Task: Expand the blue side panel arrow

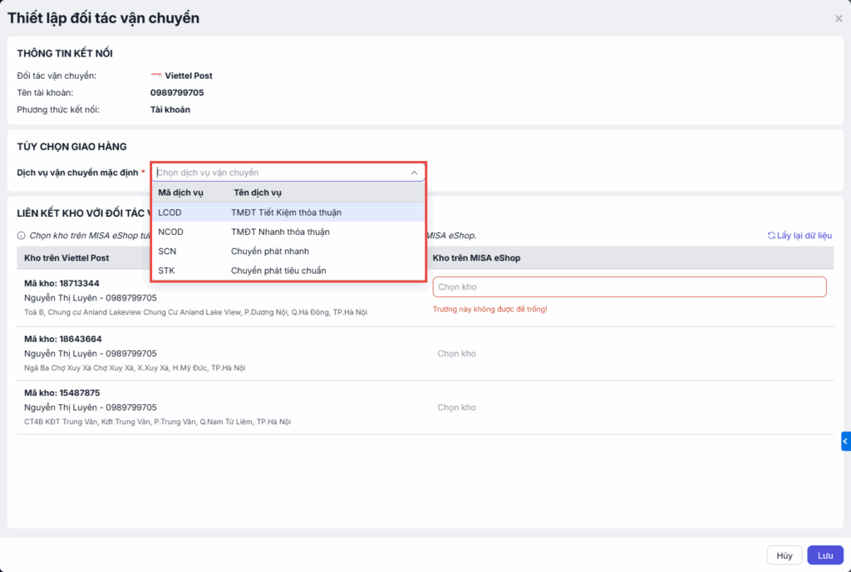Action: click(x=845, y=442)
